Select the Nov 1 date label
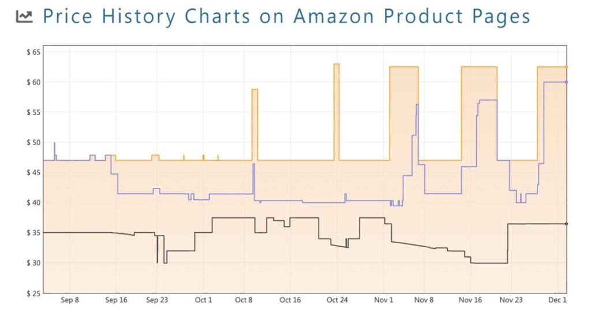591x310 pixels. coord(384,300)
